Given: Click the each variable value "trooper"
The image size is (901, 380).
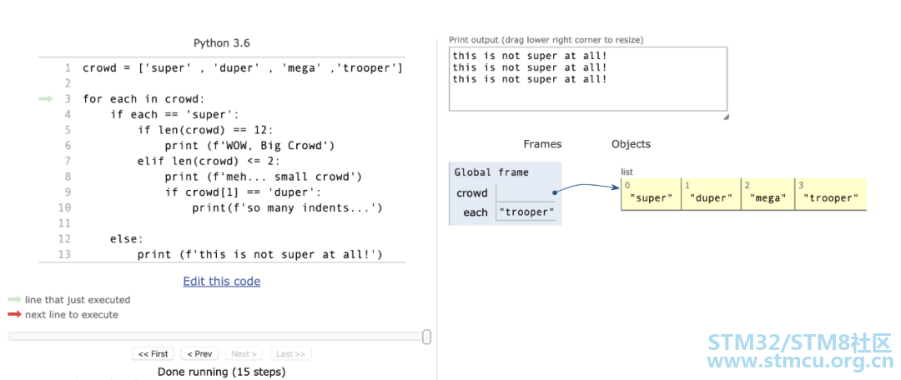Looking at the screenshot, I should click(526, 212).
